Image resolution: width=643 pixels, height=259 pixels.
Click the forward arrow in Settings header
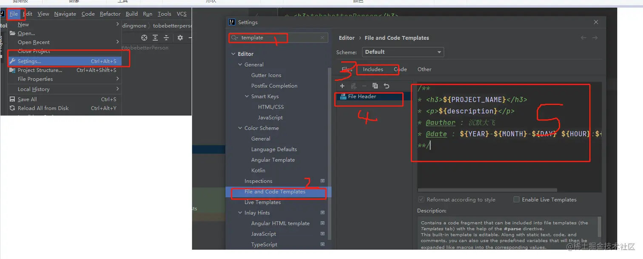[595, 38]
